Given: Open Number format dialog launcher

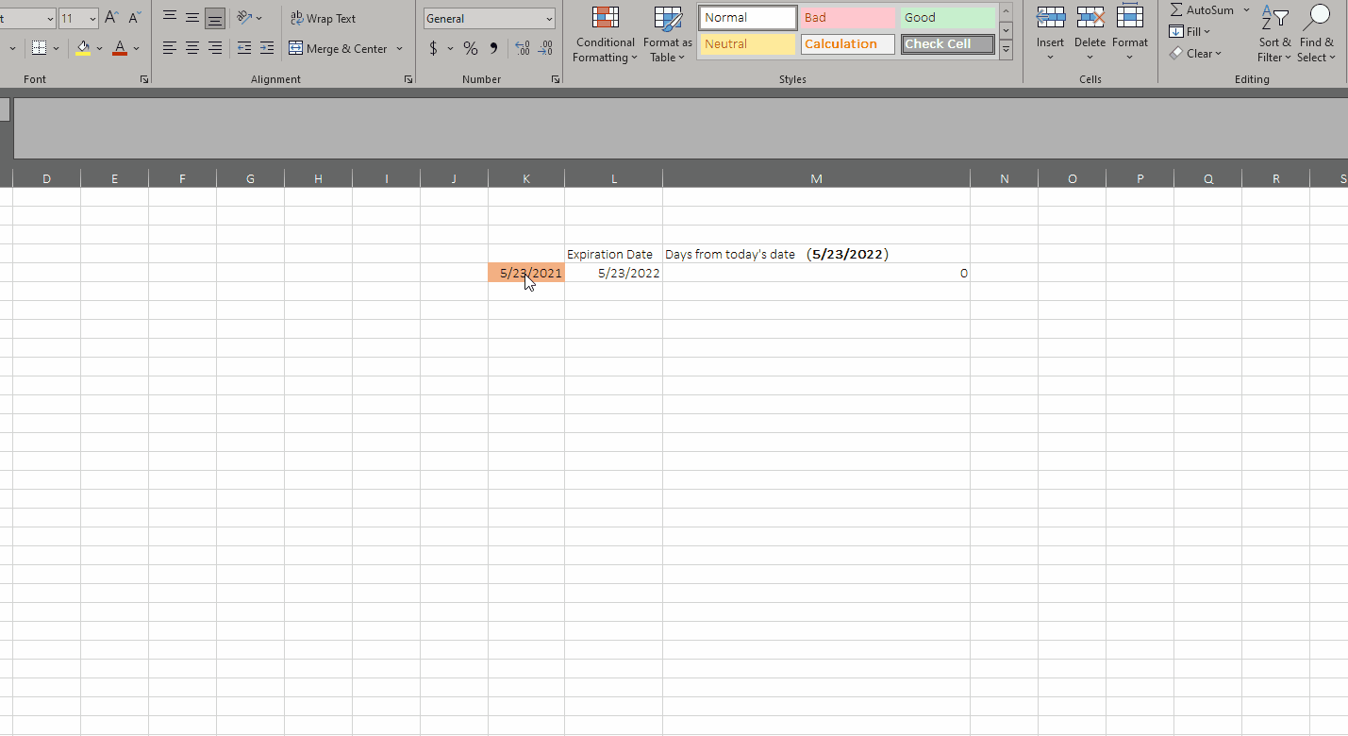Looking at the screenshot, I should pyautogui.click(x=556, y=80).
